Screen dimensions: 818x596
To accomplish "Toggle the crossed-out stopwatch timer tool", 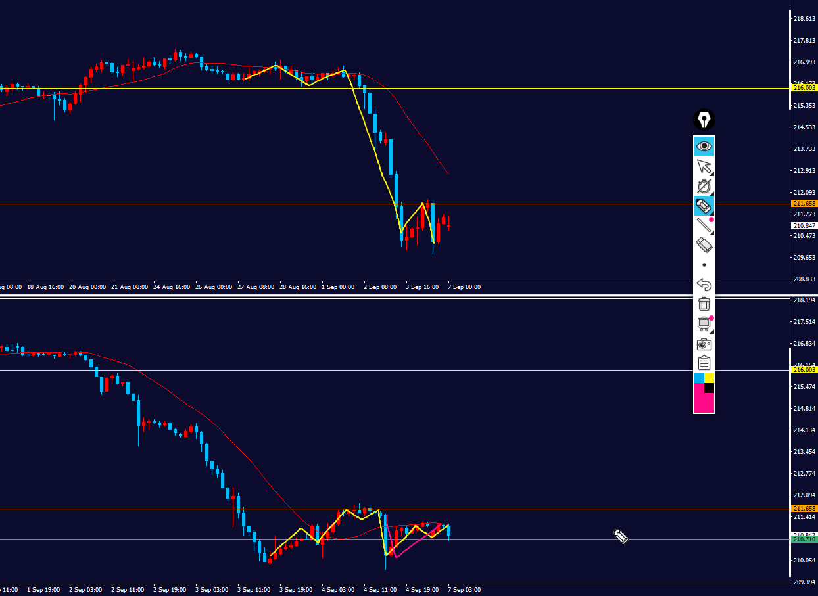I will [x=704, y=186].
